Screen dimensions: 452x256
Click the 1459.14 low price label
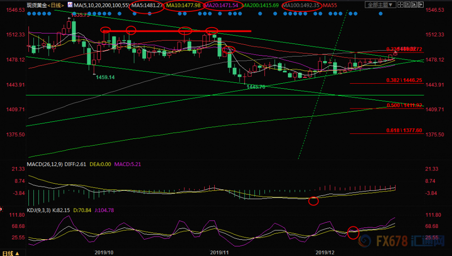[105, 77]
